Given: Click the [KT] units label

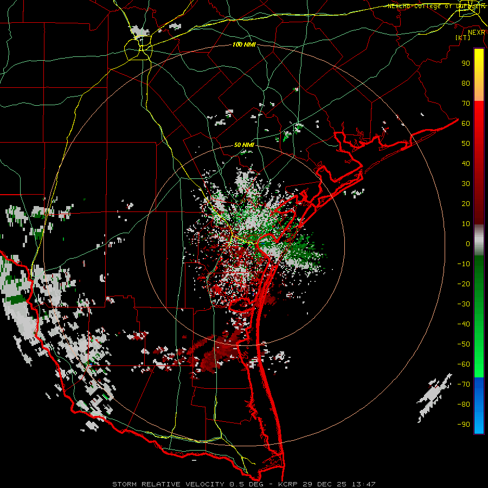Looking at the screenshot, I should coord(463,37).
